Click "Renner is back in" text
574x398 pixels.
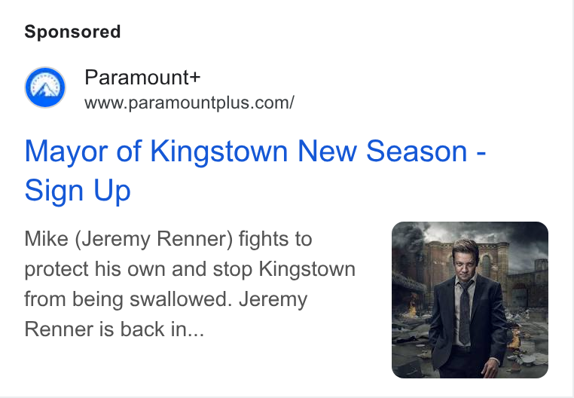106,329
